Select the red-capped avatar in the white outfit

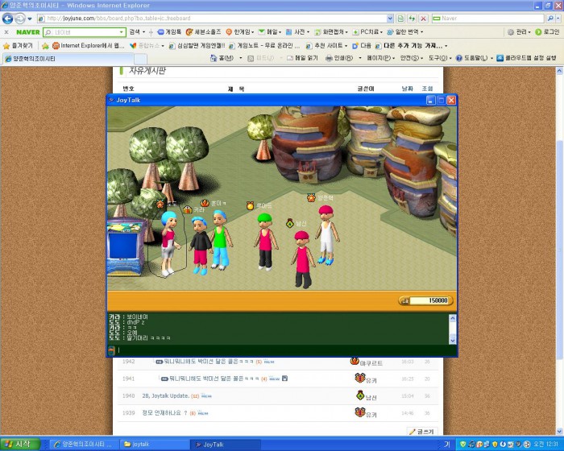325,234
